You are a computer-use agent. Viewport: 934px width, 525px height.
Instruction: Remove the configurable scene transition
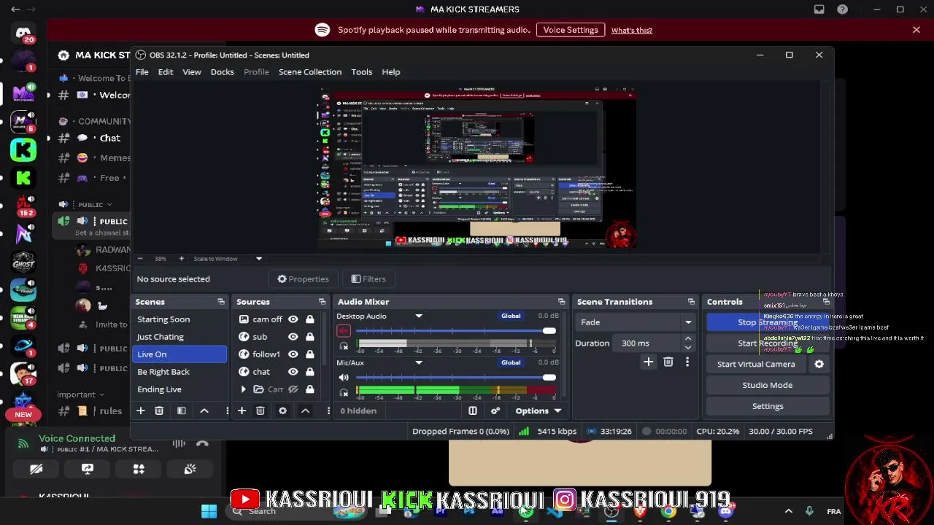668,362
